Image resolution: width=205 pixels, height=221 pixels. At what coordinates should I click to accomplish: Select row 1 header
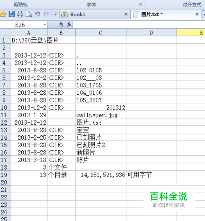(x=5, y=40)
